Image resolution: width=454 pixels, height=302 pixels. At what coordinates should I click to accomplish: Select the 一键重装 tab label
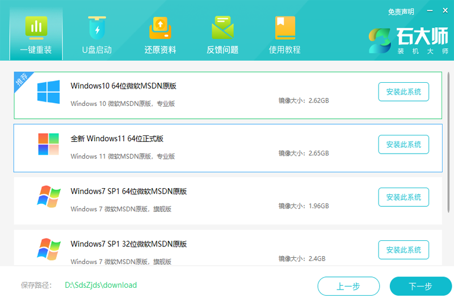[x=36, y=50]
